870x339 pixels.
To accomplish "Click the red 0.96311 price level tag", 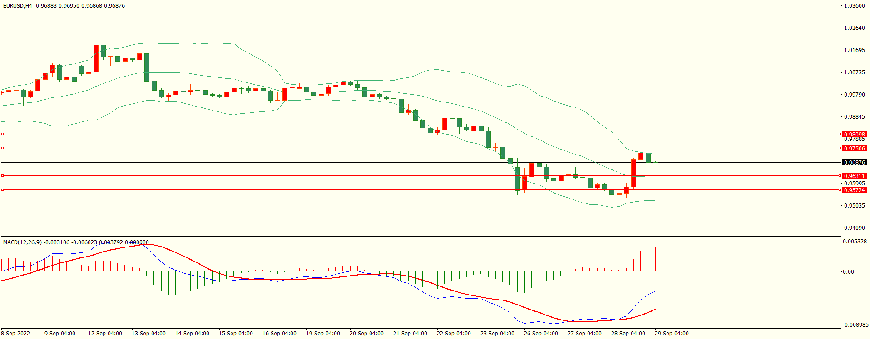I will tap(854, 176).
